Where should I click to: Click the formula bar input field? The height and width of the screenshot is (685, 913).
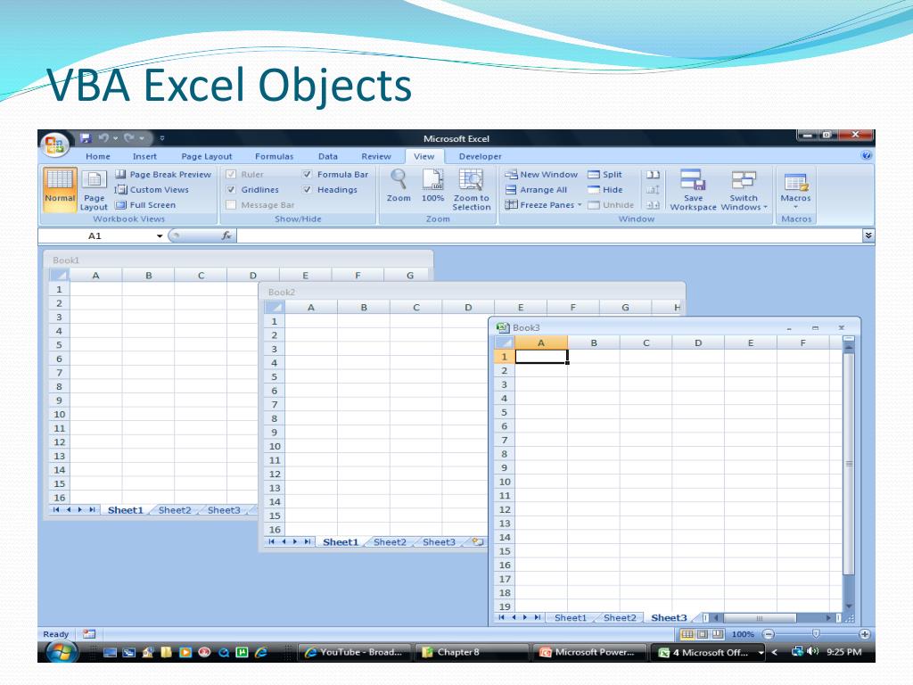pyautogui.click(x=549, y=235)
